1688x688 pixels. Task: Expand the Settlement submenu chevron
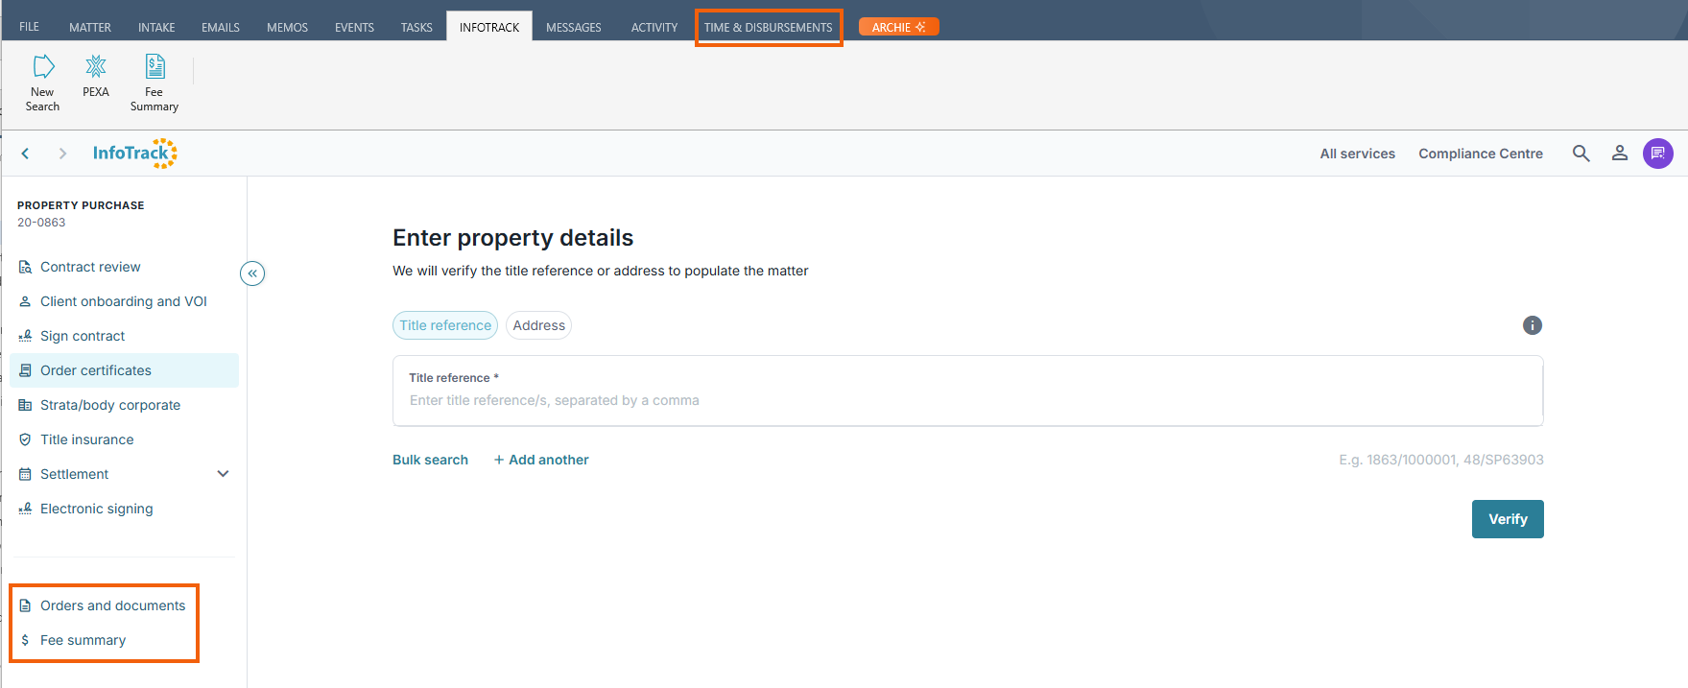tap(223, 474)
